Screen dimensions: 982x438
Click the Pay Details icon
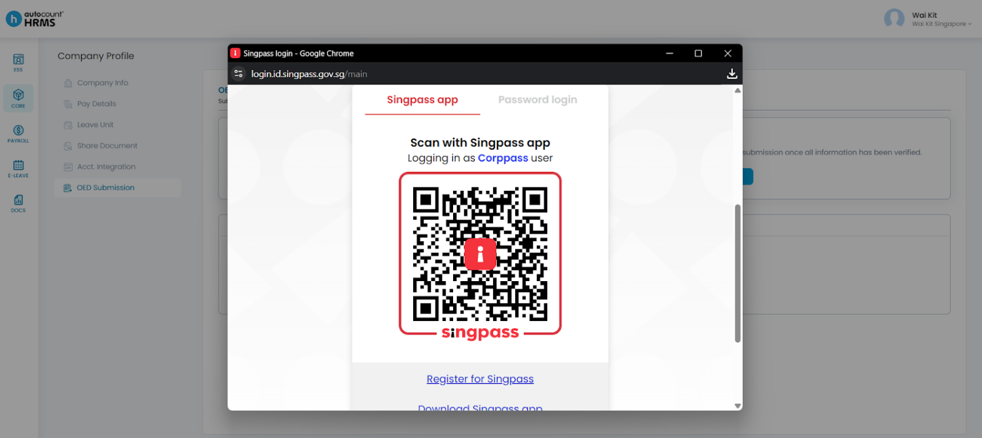point(68,104)
